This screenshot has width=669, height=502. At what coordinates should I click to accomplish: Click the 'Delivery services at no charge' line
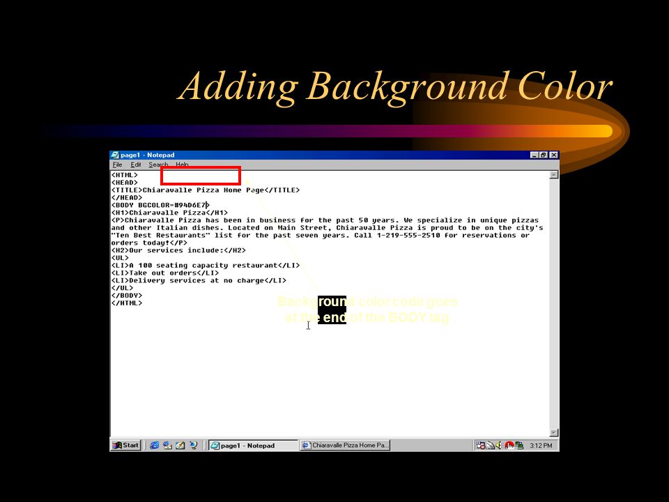(x=199, y=280)
